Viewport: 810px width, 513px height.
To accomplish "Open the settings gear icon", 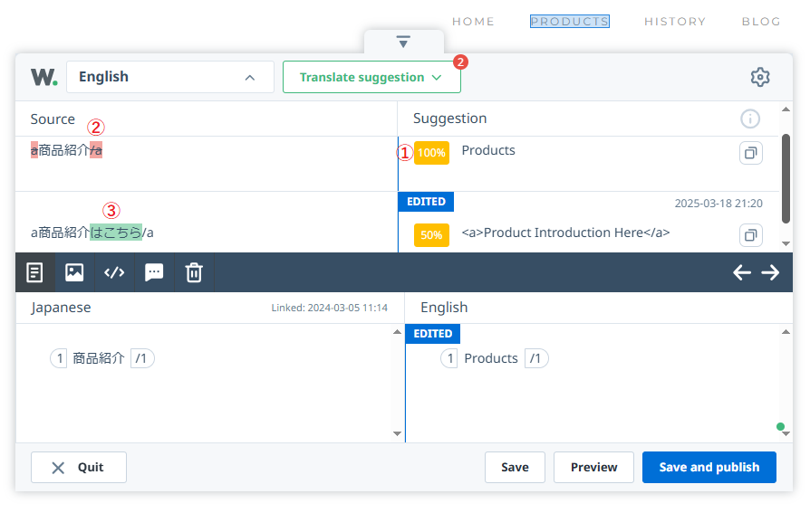I will [x=760, y=77].
